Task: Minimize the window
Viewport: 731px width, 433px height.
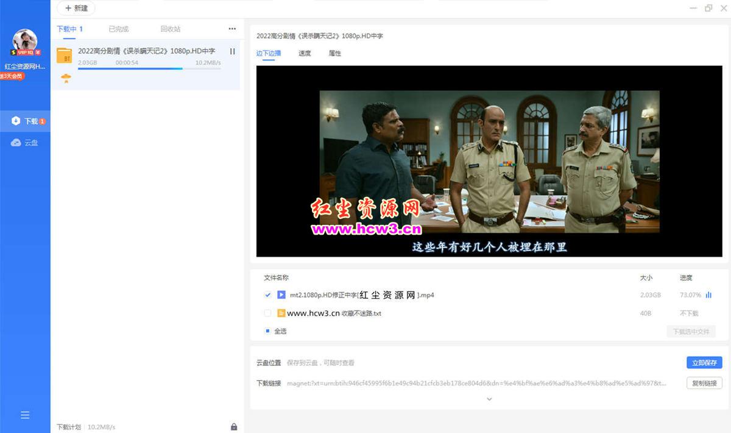Action: click(x=693, y=8)
